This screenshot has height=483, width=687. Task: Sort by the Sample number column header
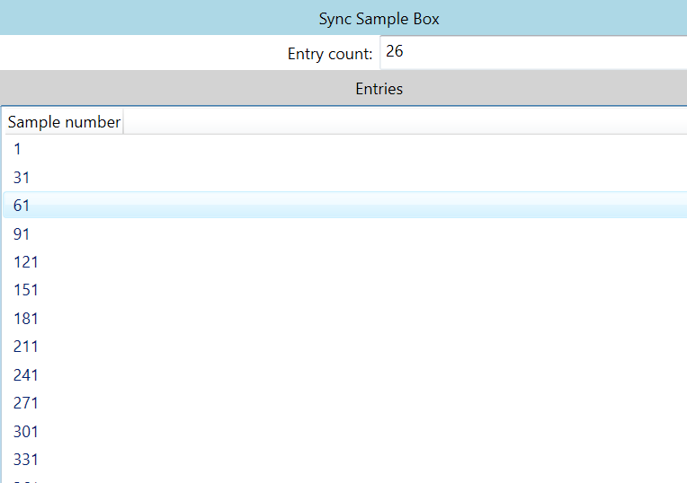click(x=64, y=122)
